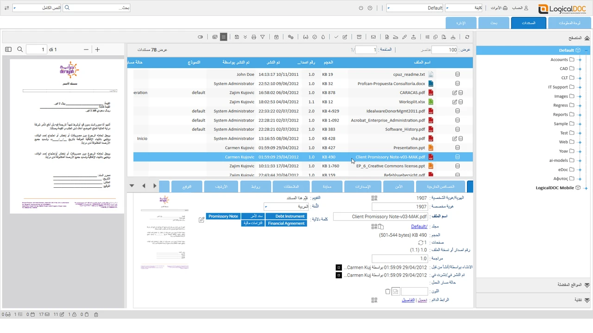The width and height of the screenshot is (593, 333).
Task: Click the filter funnel icon in toolbar
Action: coord(262,37)
